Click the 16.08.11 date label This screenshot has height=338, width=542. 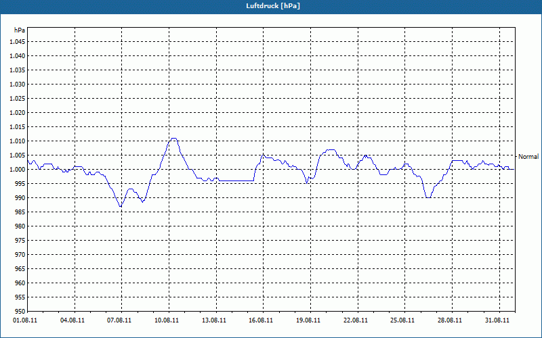coord(261,320)
